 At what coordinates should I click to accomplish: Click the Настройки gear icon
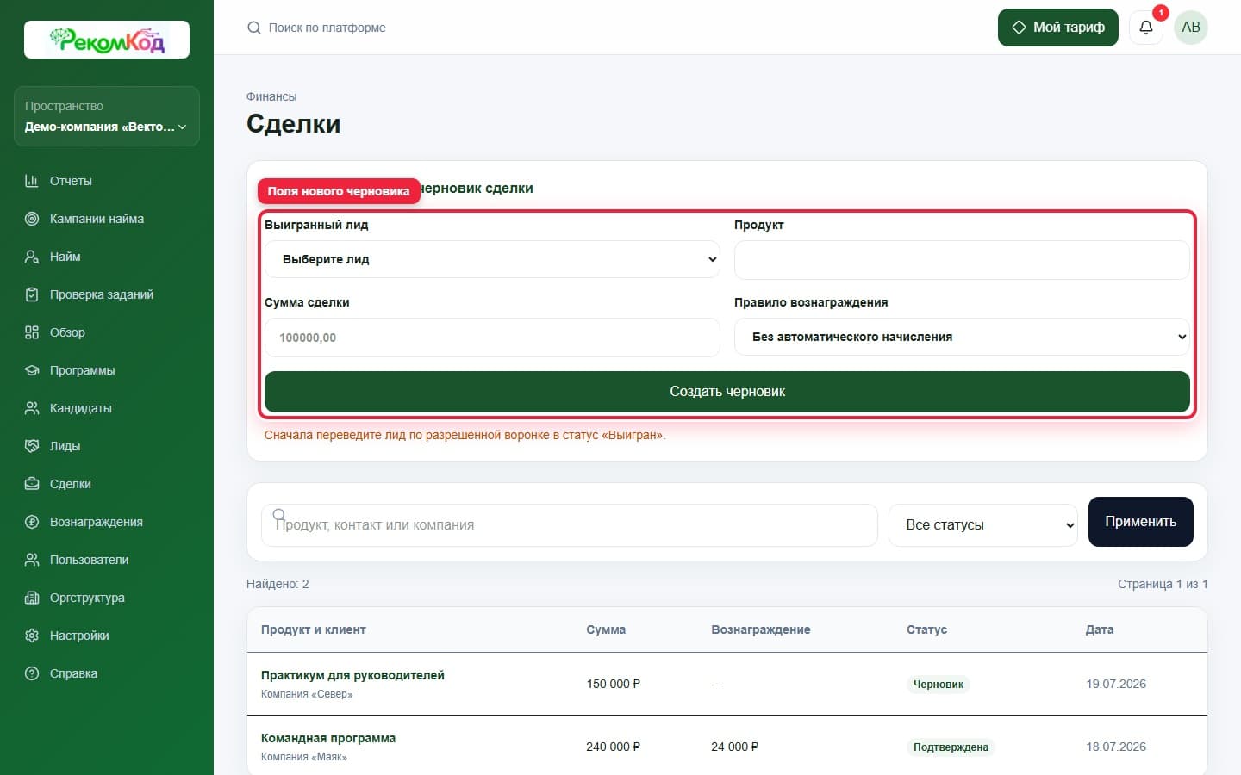click(x=32, y=635)
